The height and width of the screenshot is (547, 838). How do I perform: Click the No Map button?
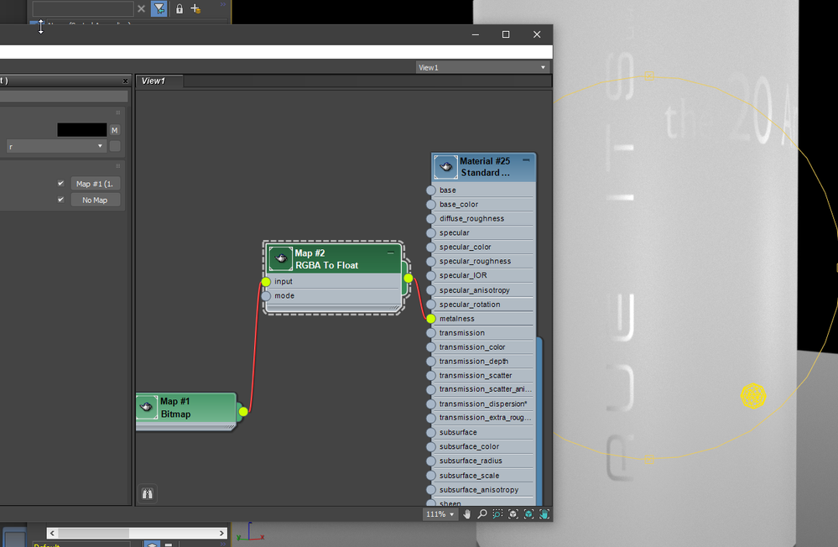[x=95, y=201]
